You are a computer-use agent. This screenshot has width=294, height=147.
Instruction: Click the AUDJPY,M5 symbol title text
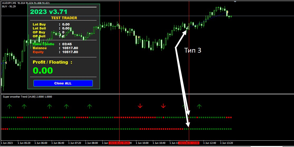point(9,3)
